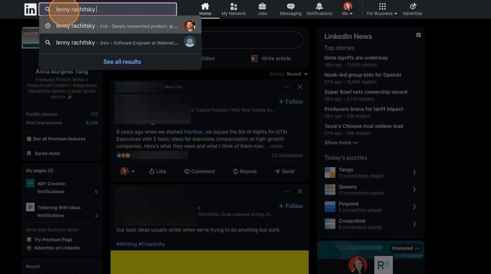Click the lenny rachitsky avatar photo in suggestions
Screen dimensions: 491x274
[x=190, y=26]
